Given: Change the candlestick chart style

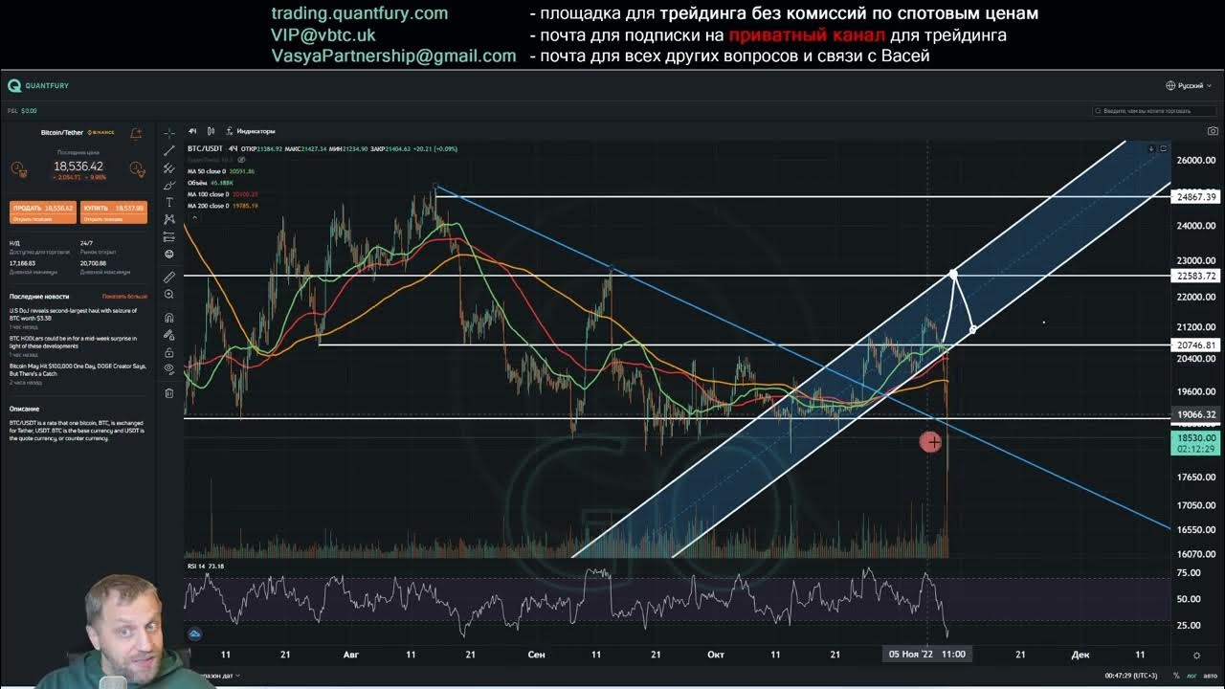Looking at the screenshot, I should [x=211, y=131].
